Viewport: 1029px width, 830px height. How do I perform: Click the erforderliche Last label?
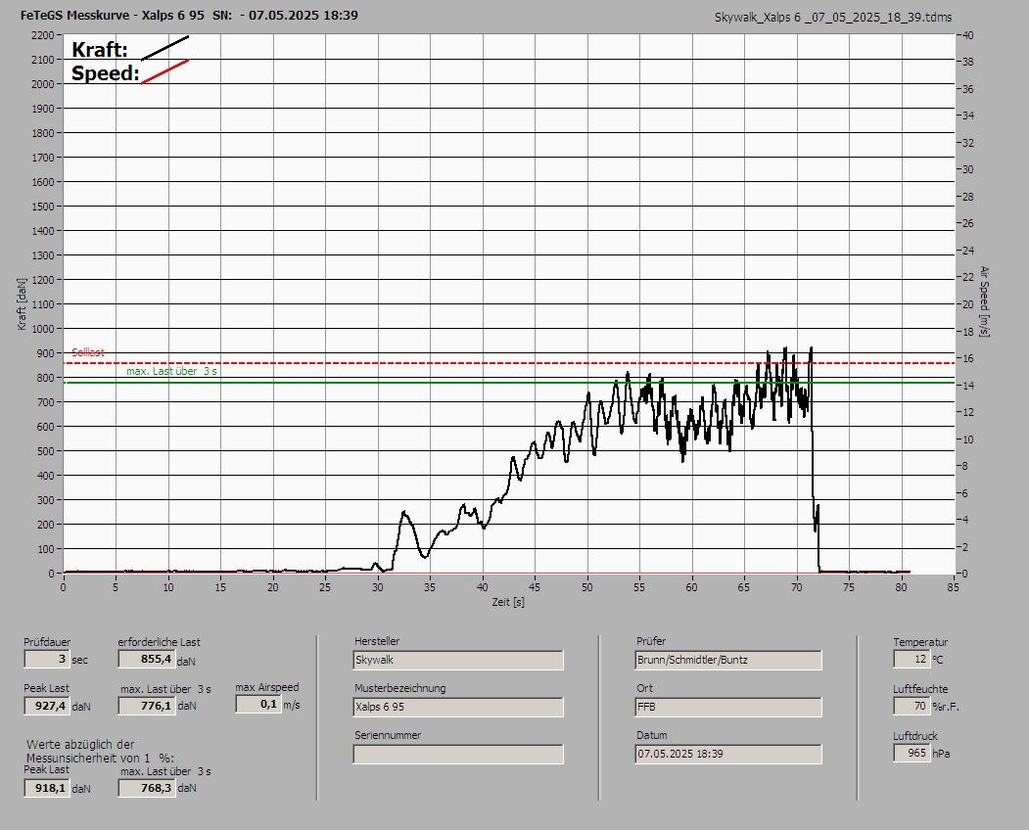click(x=159, y=642)
